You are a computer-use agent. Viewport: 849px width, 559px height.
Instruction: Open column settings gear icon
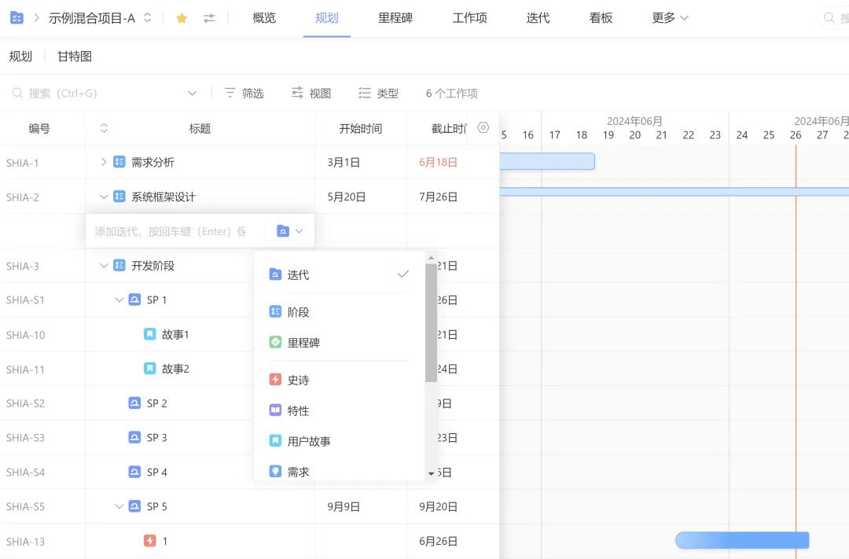[x=483, y=128]
